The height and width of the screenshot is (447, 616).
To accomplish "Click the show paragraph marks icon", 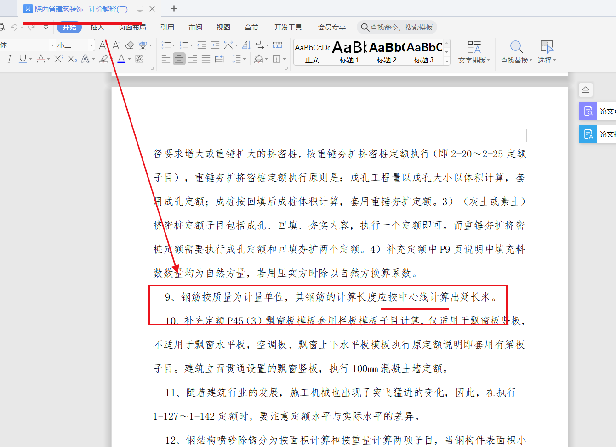I will [x=260, y=45].
